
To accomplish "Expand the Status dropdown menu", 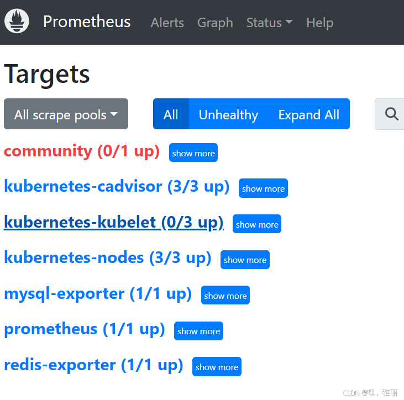I will [x=270, y=23].
